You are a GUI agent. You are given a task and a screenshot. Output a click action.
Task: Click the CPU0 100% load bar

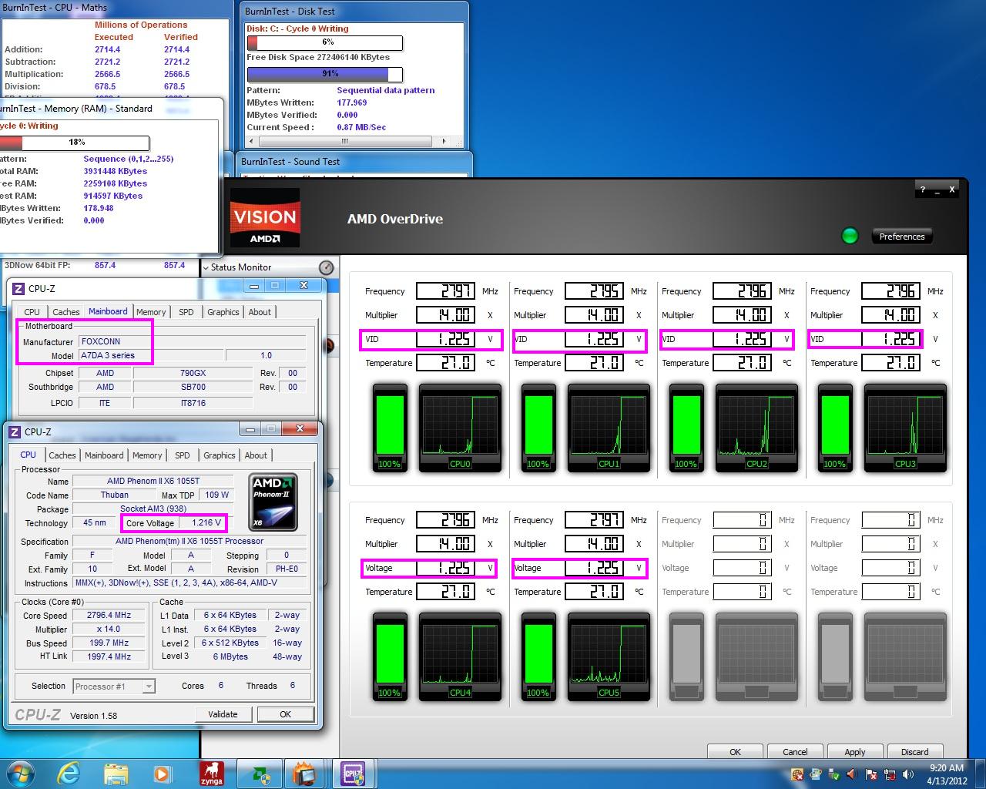pyautogui.click(x=390, y=428)
